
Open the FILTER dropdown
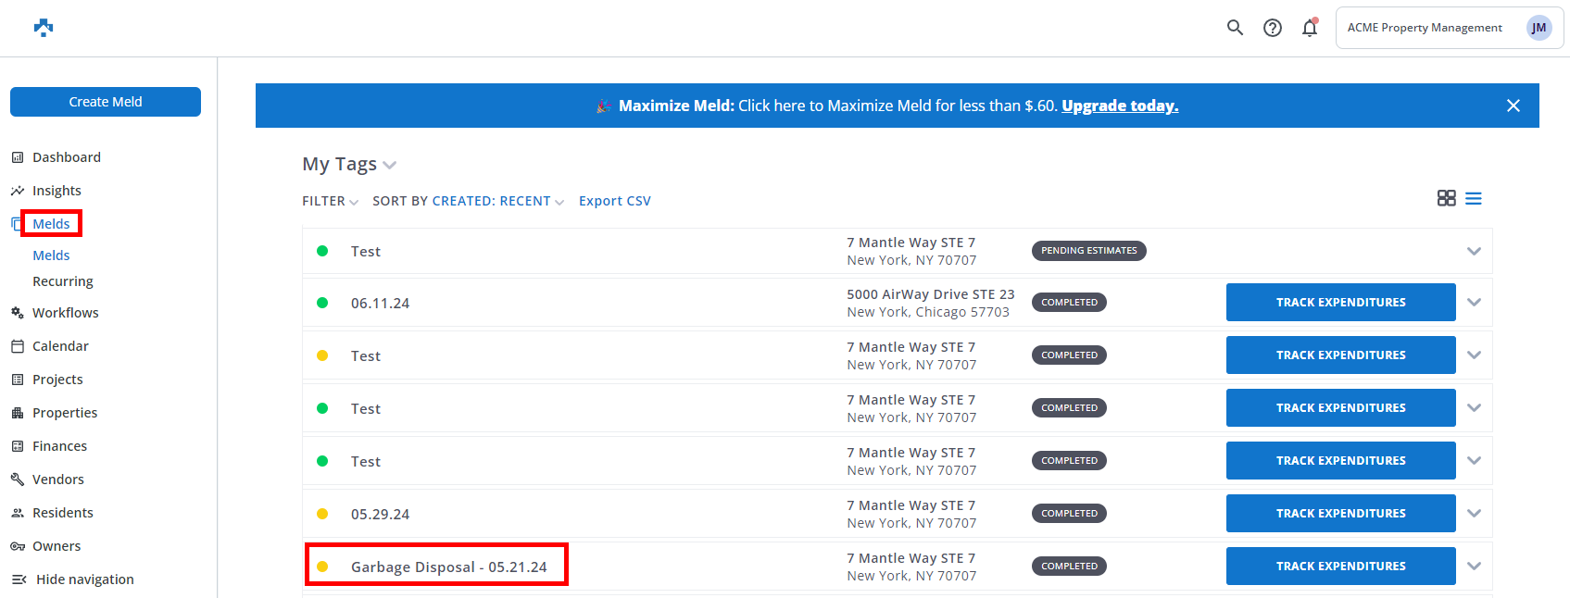point(330,201)
